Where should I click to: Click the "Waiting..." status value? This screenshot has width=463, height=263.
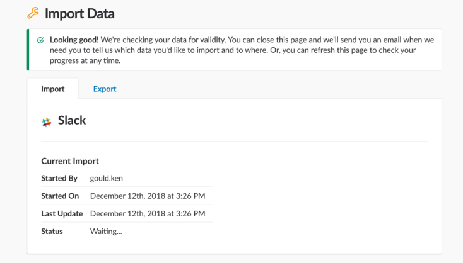[106, 232]
